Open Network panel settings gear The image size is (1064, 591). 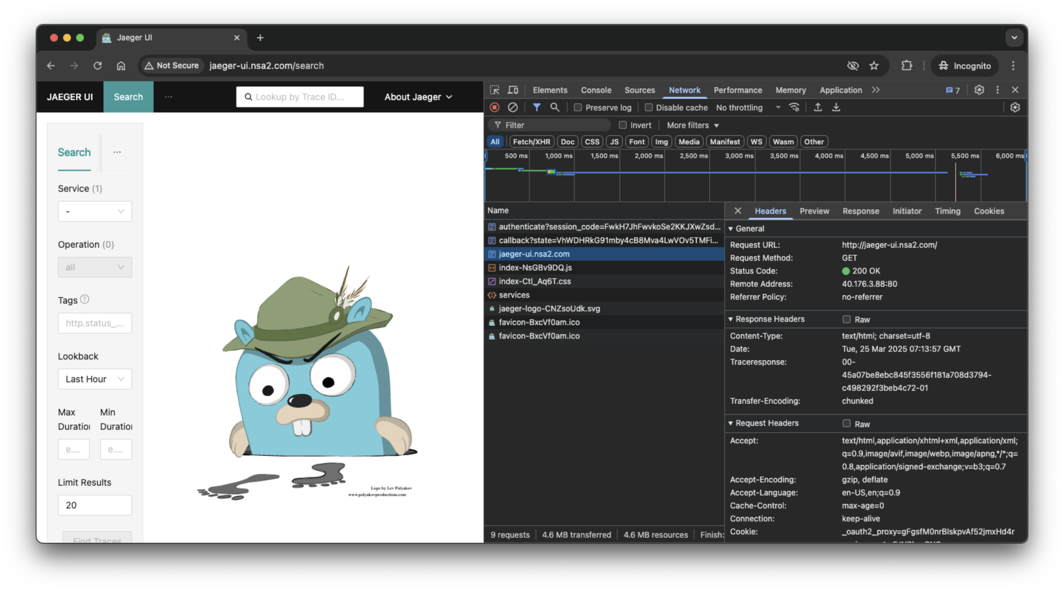coord(1015,107)
